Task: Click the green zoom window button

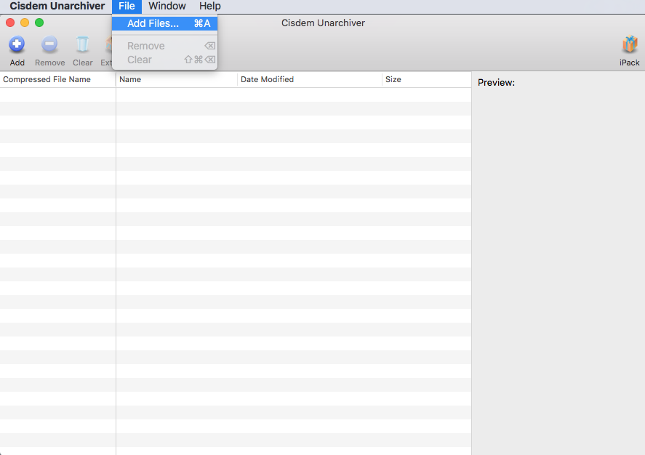Action: [39, 23]
